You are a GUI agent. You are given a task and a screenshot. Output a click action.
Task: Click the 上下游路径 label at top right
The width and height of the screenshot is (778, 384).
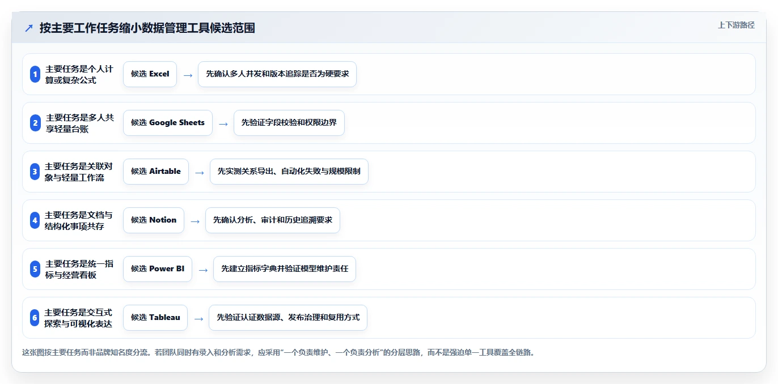(736, 25)
